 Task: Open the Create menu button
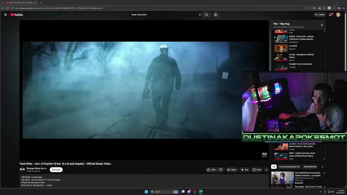tap(319, 15)
